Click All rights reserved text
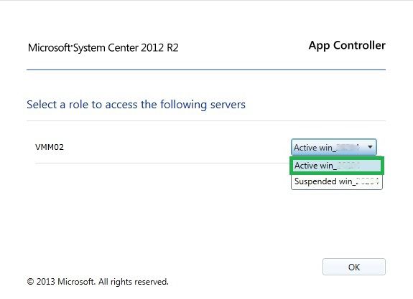 [134, 282]
